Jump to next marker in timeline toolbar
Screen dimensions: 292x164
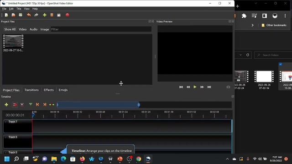tap(45, 105)
